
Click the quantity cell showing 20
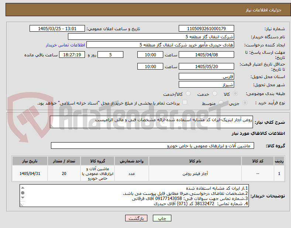pyautogui.click(x=64, y=173)
